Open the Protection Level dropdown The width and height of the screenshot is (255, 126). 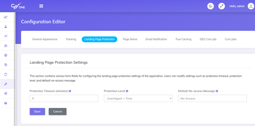(x=138, y=98)
